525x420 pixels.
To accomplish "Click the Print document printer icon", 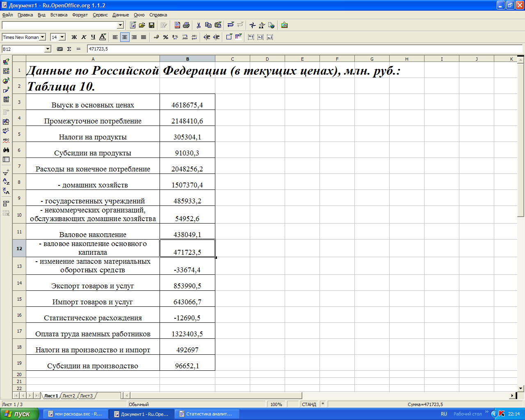I will coord(186,25).
